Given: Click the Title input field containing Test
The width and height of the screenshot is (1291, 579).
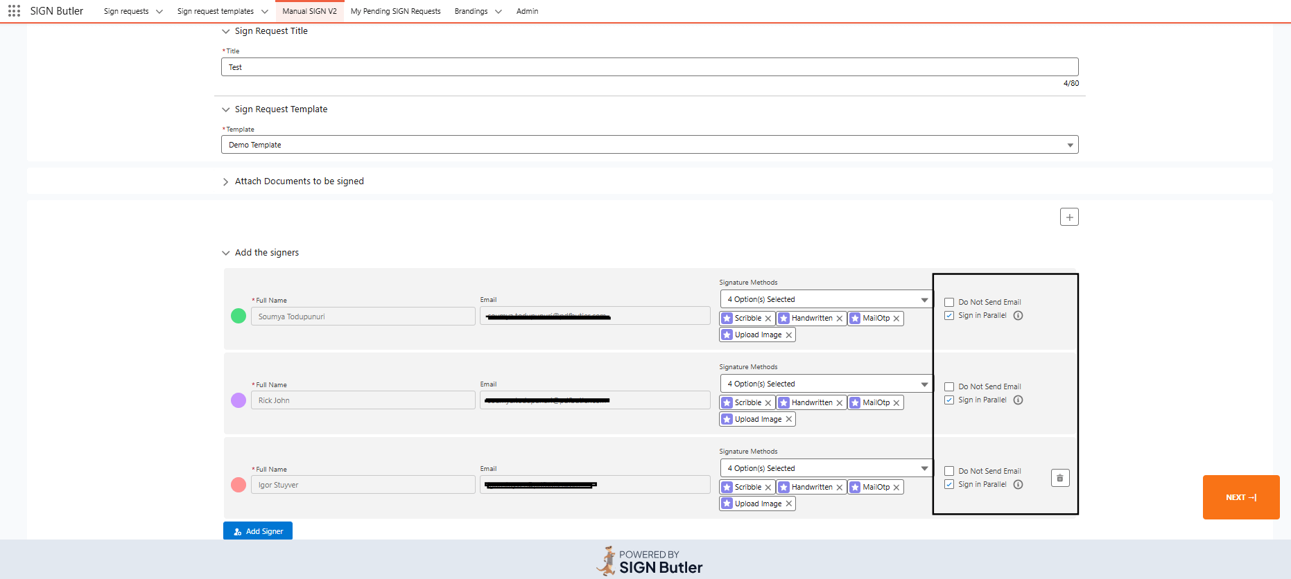Looking at the screenshot, I should 649,67.
